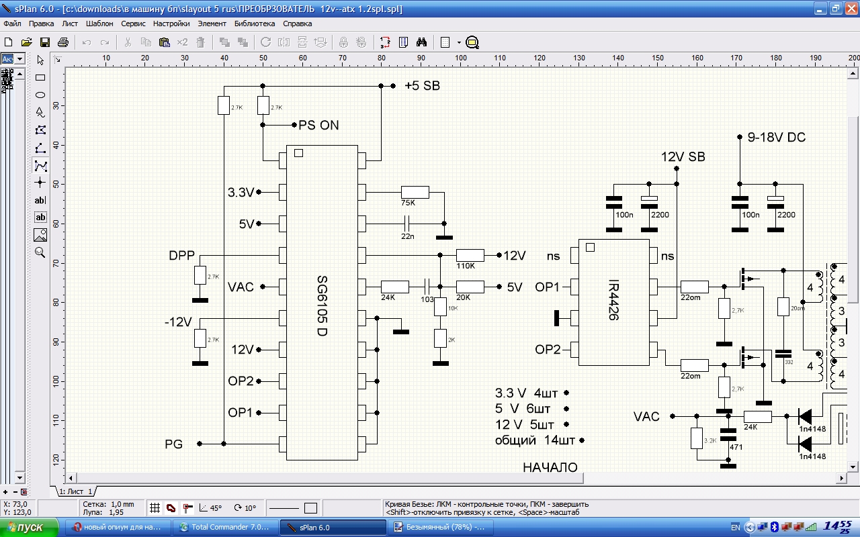This screenshot has height=537, width=860.
Task: Toggle grid display in status bar
Action: (x=155, y=508)
